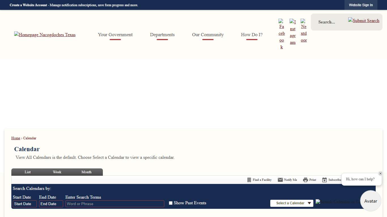Expand the Departments navigation menu
The image size is (387, 217).
(162, 35)
